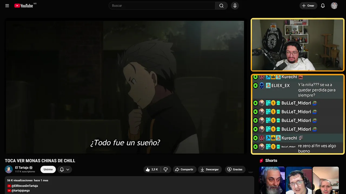Click the subtitle '¿Todo fue un sueño?'

pos(125,143)
